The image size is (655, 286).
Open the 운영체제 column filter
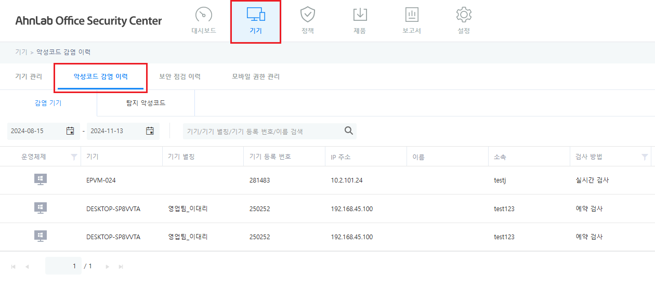pos(74,157)
